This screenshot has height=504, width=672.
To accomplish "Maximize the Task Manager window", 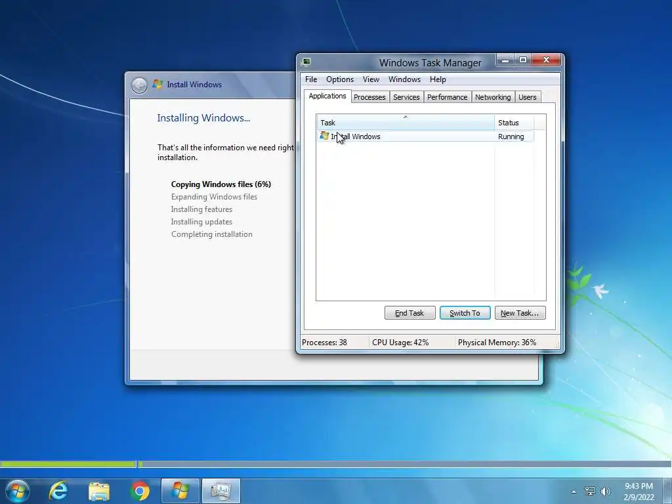I will [523, 60].
